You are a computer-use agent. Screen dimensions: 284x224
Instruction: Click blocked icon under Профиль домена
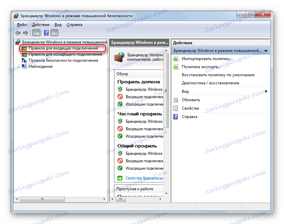120,97
